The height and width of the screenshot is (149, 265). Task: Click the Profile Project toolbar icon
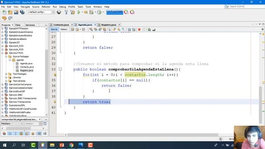(x=99, y=12)
